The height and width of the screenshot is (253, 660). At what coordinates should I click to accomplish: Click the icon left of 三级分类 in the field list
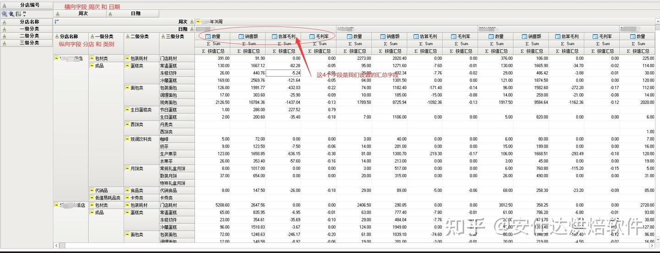[4, 43]
